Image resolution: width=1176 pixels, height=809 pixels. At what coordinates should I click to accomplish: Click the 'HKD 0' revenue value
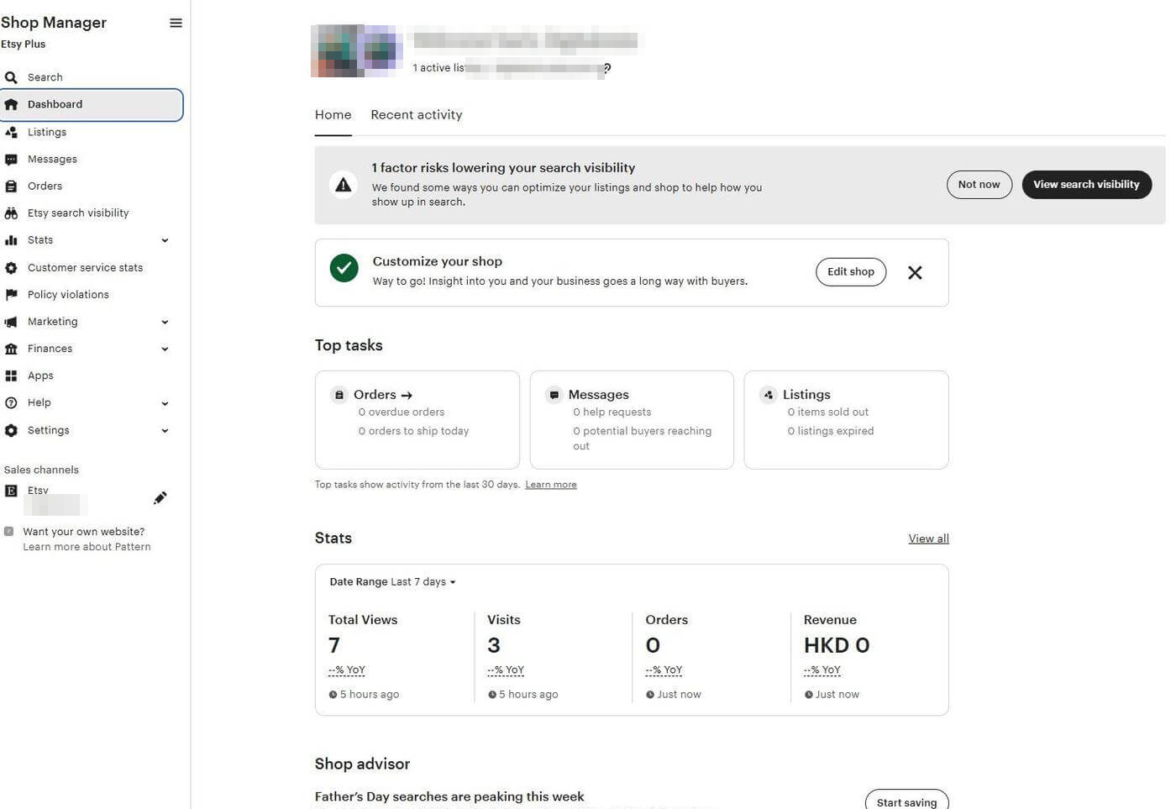pyautogui.click(x=837, y=645)
